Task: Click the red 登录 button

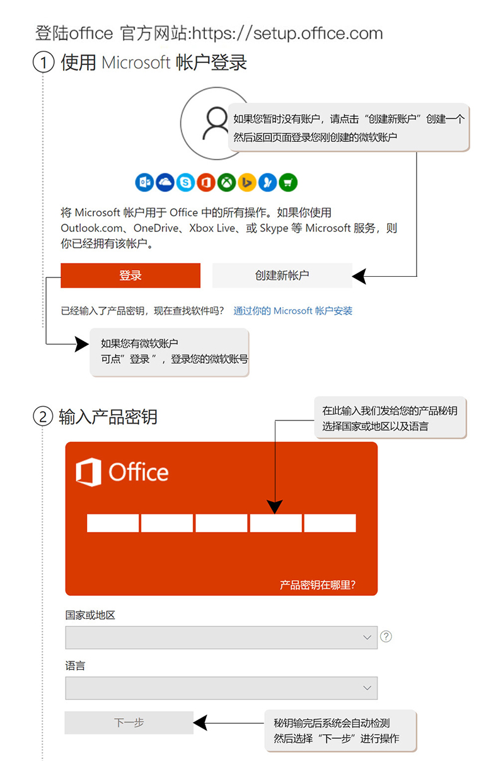Action: tap(130, 276)
